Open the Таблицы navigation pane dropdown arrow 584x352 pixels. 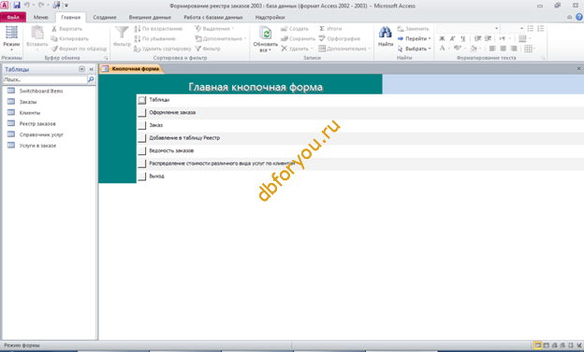pyautogui.click(x=82, y=69)
